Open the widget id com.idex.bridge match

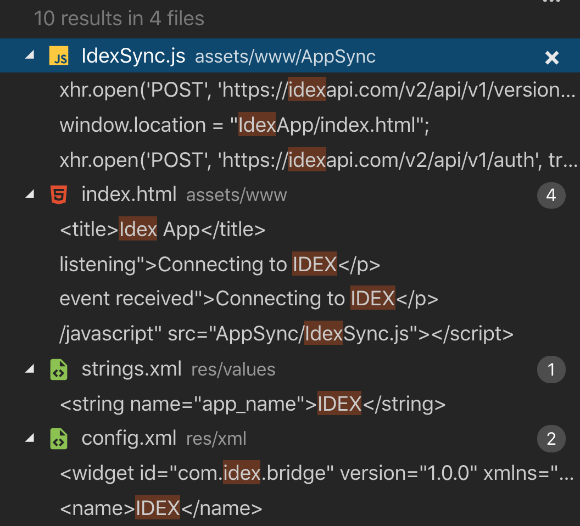pyautogui.click(x=316, y=474)
